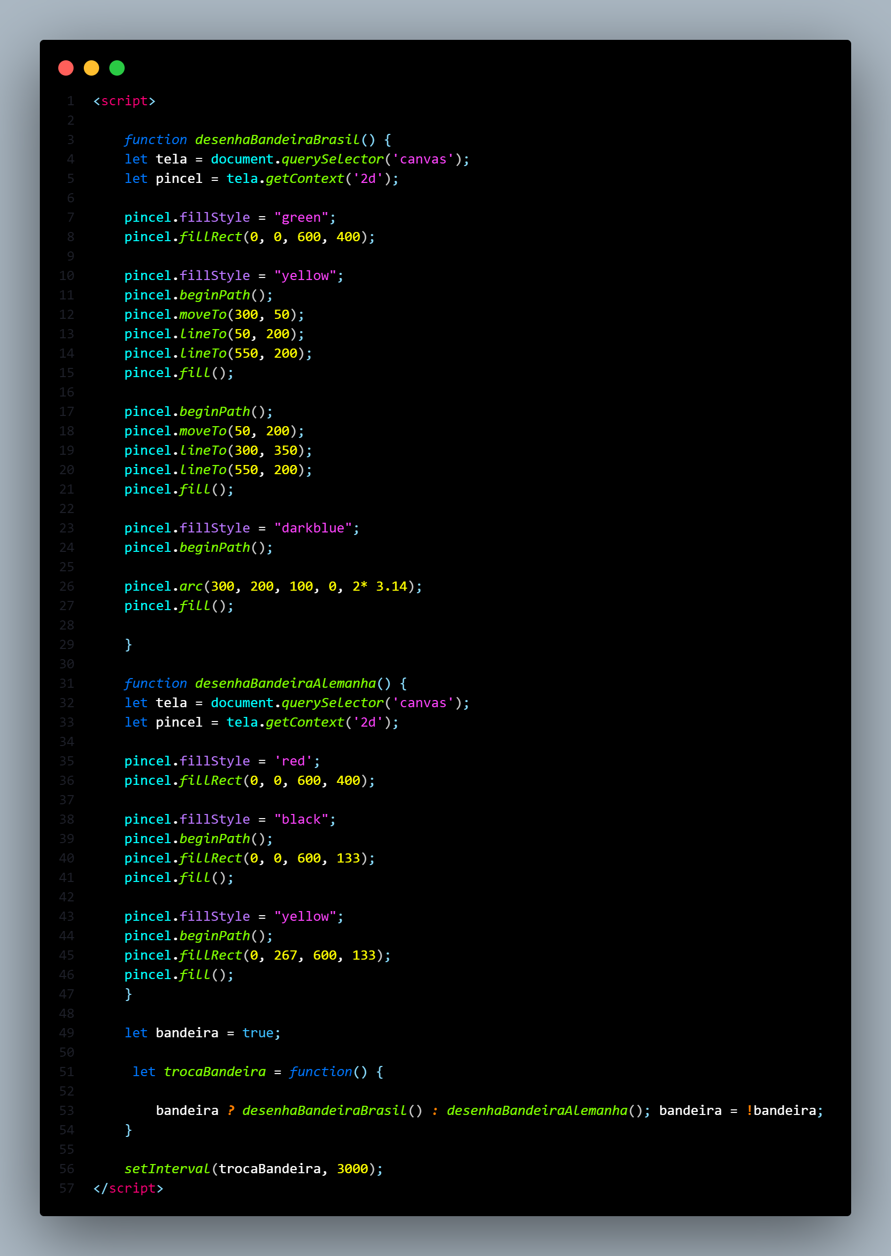Click the pincel.arc(300, 200, 100, 0, 2* 3.14) line
This screenshot has width=891, height=1256.
pos(273,586)
